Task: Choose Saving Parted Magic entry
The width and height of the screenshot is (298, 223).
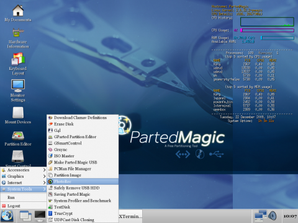Action: 83,195
